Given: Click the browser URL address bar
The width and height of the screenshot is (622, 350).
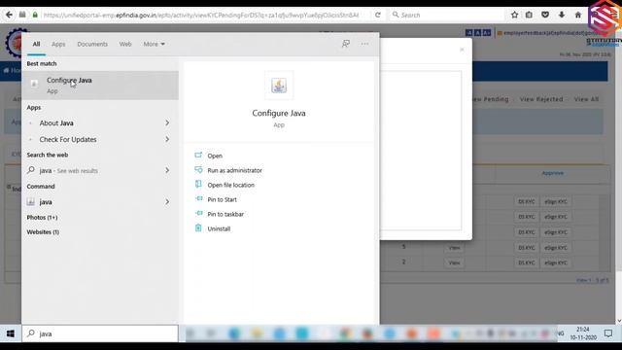Looking at the screenshot, I should pyautogui.click(x=200, y=16).
